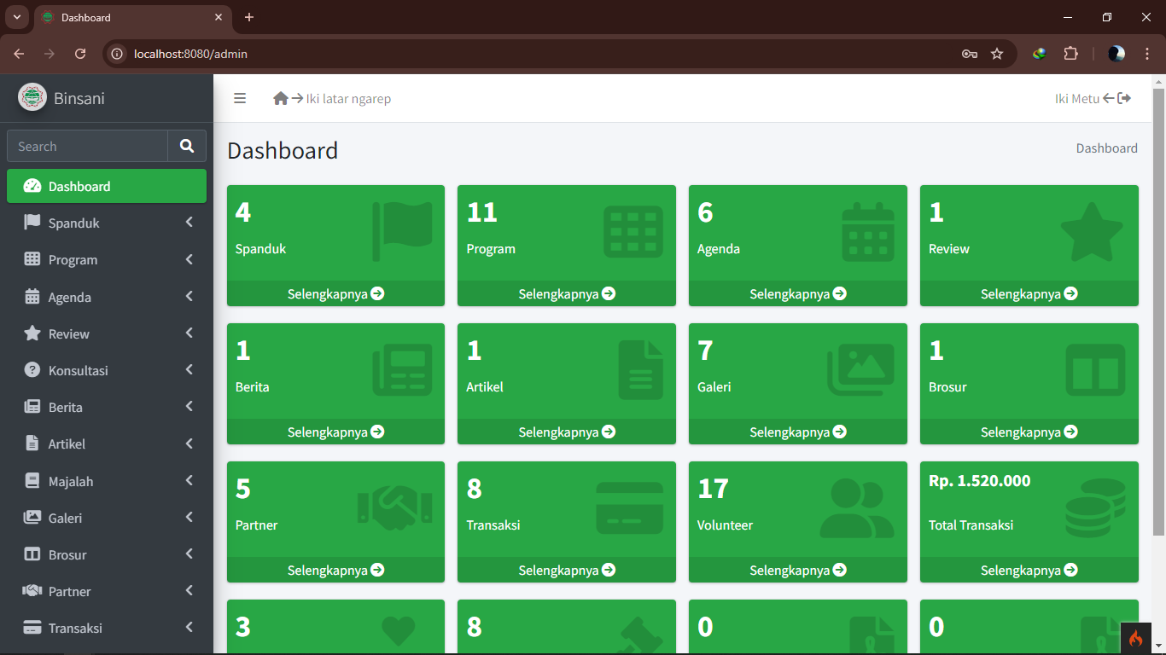
Task: Click into the sidebar Search field
Action: point(87,146)
